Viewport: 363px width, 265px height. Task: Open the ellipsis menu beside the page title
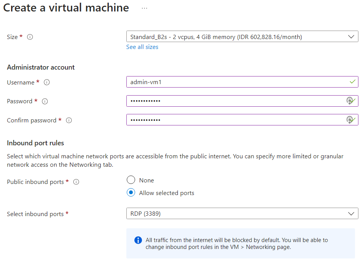coord(144,8)
